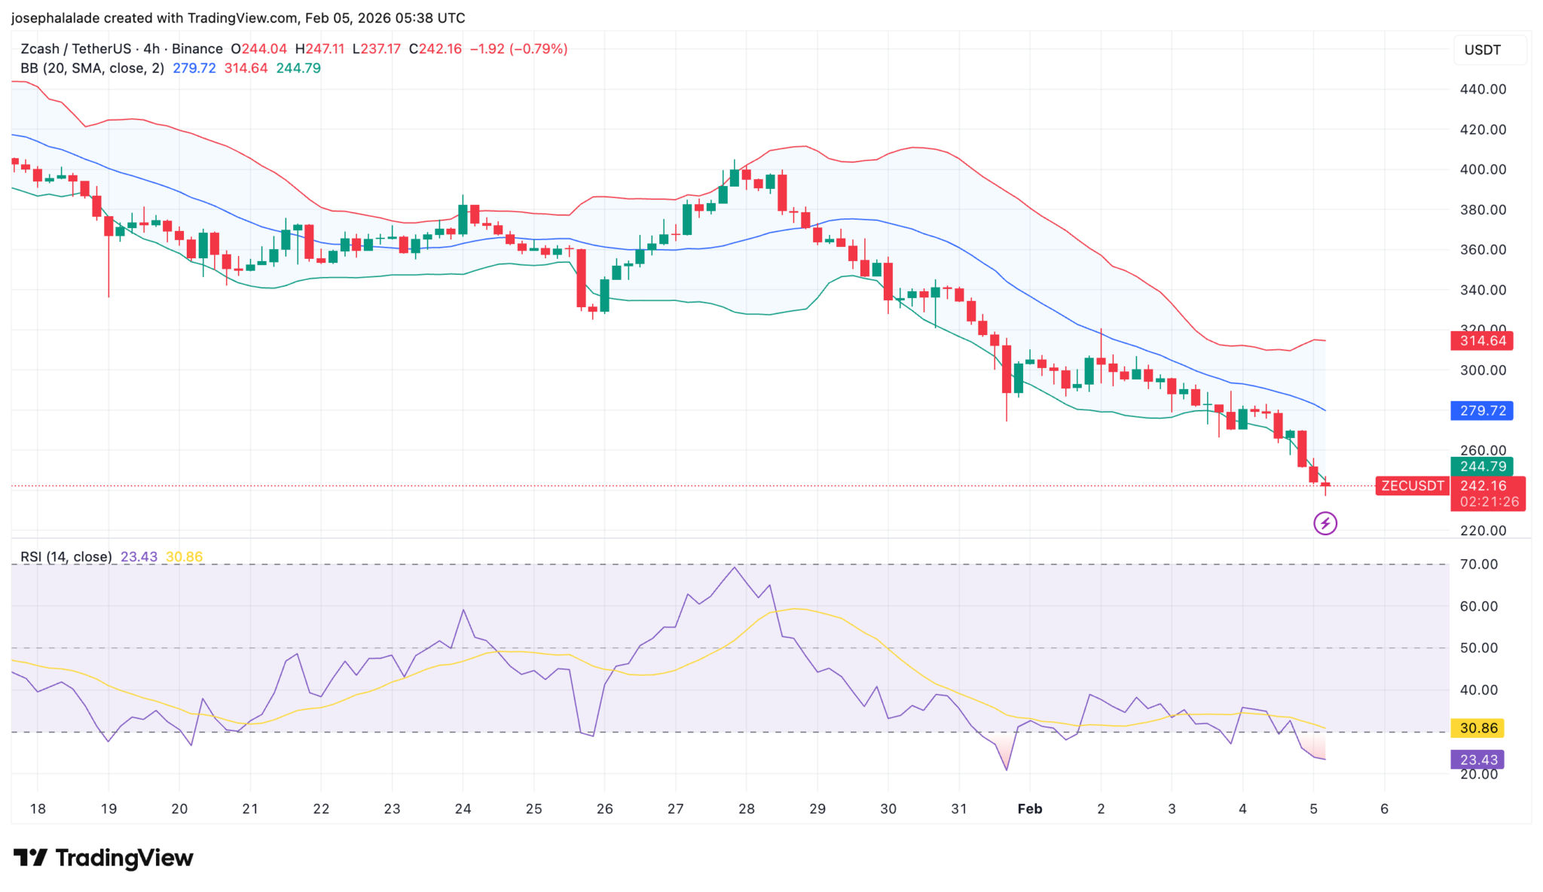Click the red ZECUSDT symbol tag
This screenshot has height=892, width=1543.
coord(1412,486)
